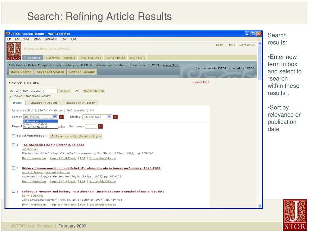Click the red Go to page arrow
This screenshot has width=309, height=232.
point(100,127)
